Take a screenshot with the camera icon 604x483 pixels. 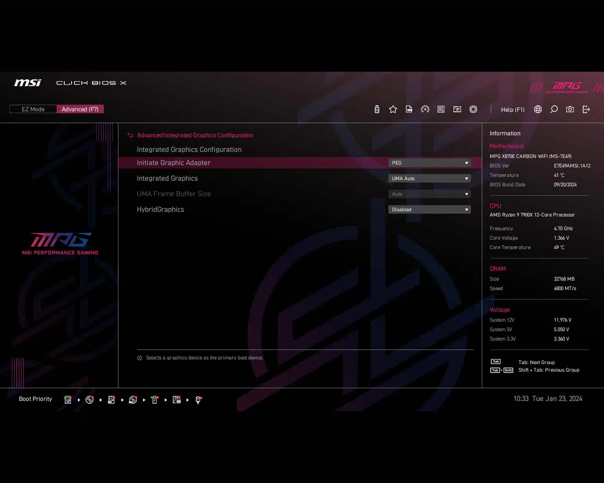click(x=570, y=109)
